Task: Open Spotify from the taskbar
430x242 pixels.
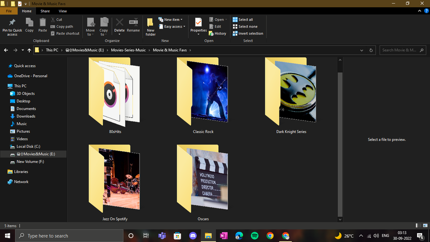Action: coord(254,236)
